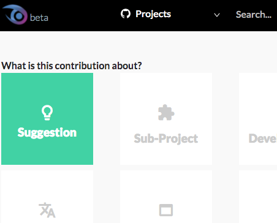Click the GitHub octocat icon
Viewport: 277px width, 223px height.
(126, 14)
